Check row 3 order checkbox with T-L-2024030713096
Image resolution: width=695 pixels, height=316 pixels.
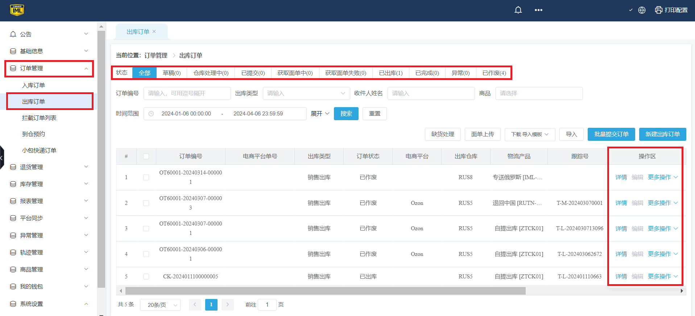146,228
